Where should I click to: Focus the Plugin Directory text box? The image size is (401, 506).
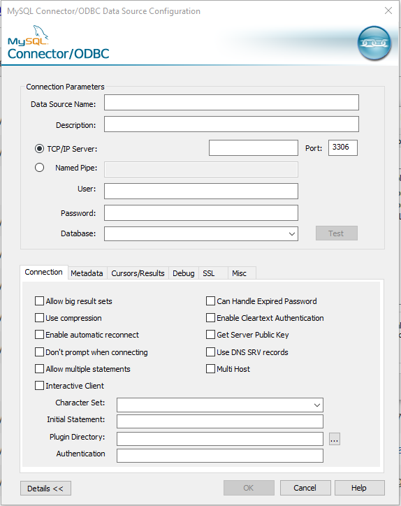(x=219, y=439)
